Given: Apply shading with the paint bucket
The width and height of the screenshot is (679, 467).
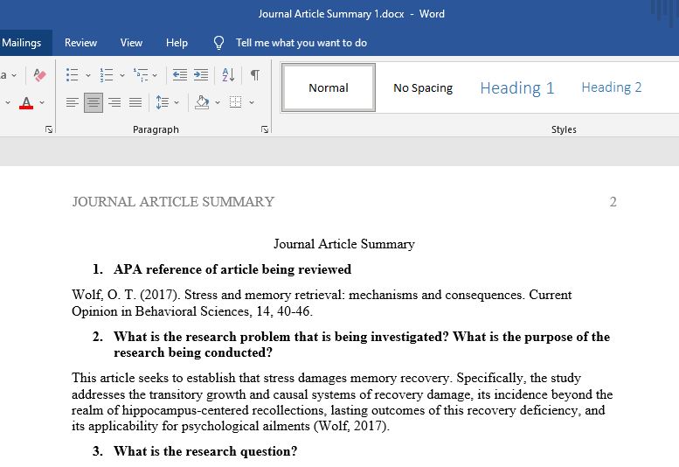Looking at the screenshot, I should pyautogui.click(x=202, y=102).
